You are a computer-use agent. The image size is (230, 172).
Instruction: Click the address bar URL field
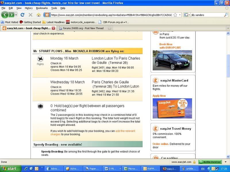tap(112, 15)
